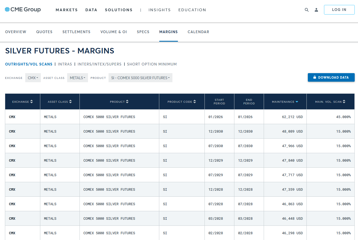Screen dimensions: 358x240
Task: Click the search magnifier icon
Action: tap(307, 10)
